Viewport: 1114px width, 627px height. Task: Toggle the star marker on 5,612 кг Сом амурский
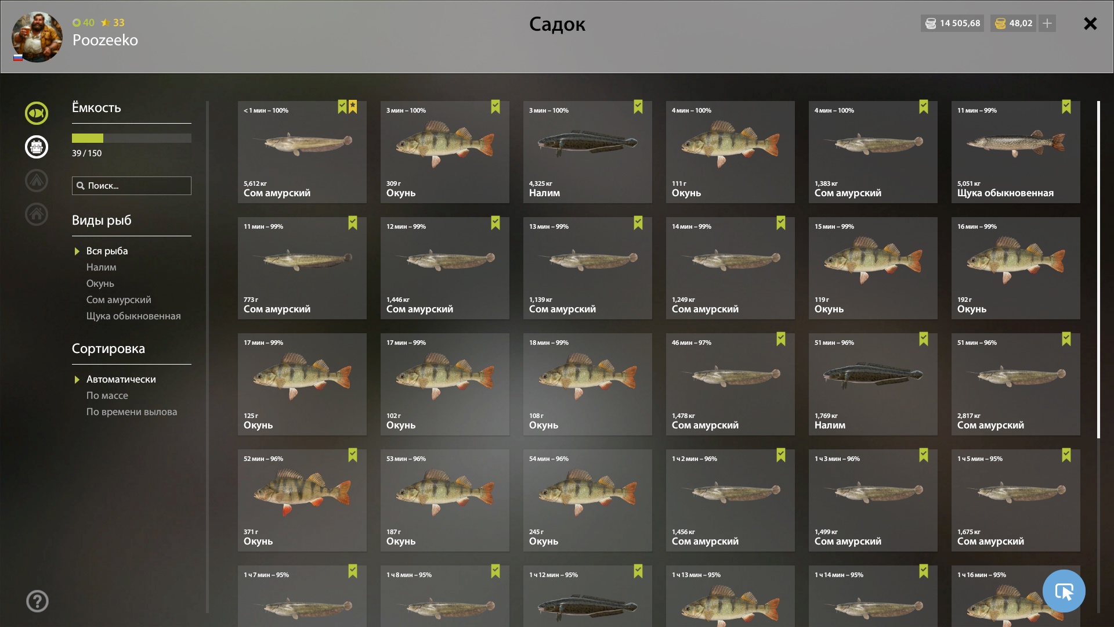353,107
